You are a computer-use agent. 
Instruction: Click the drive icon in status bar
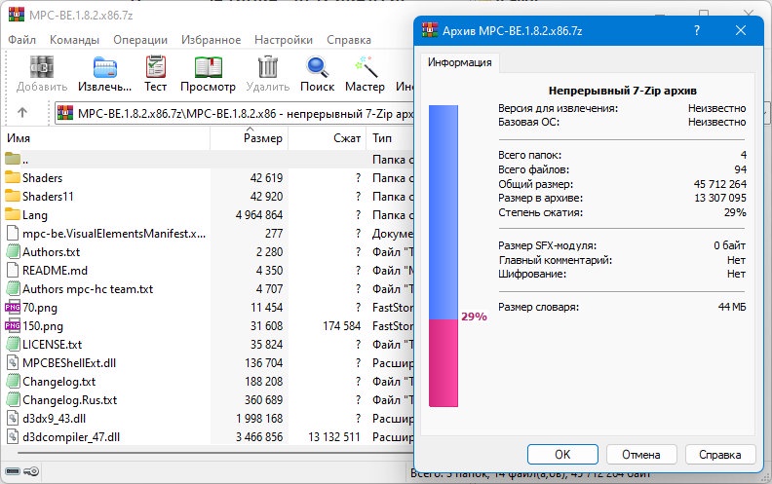click(13, 471)
